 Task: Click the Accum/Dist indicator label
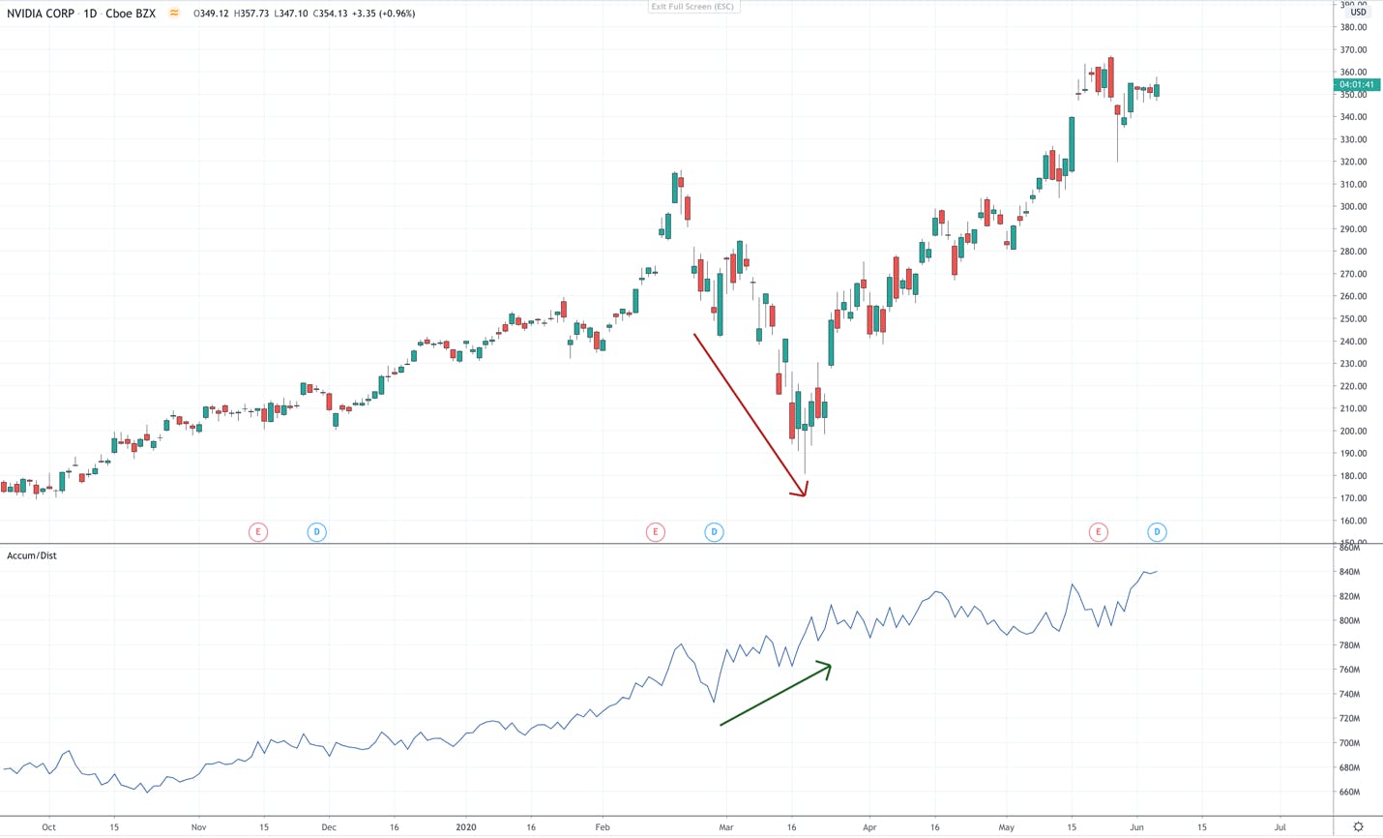(32, 556)
